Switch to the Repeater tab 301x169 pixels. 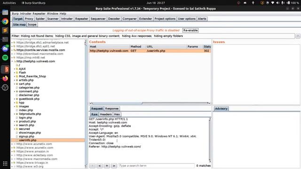coord(81,19)
